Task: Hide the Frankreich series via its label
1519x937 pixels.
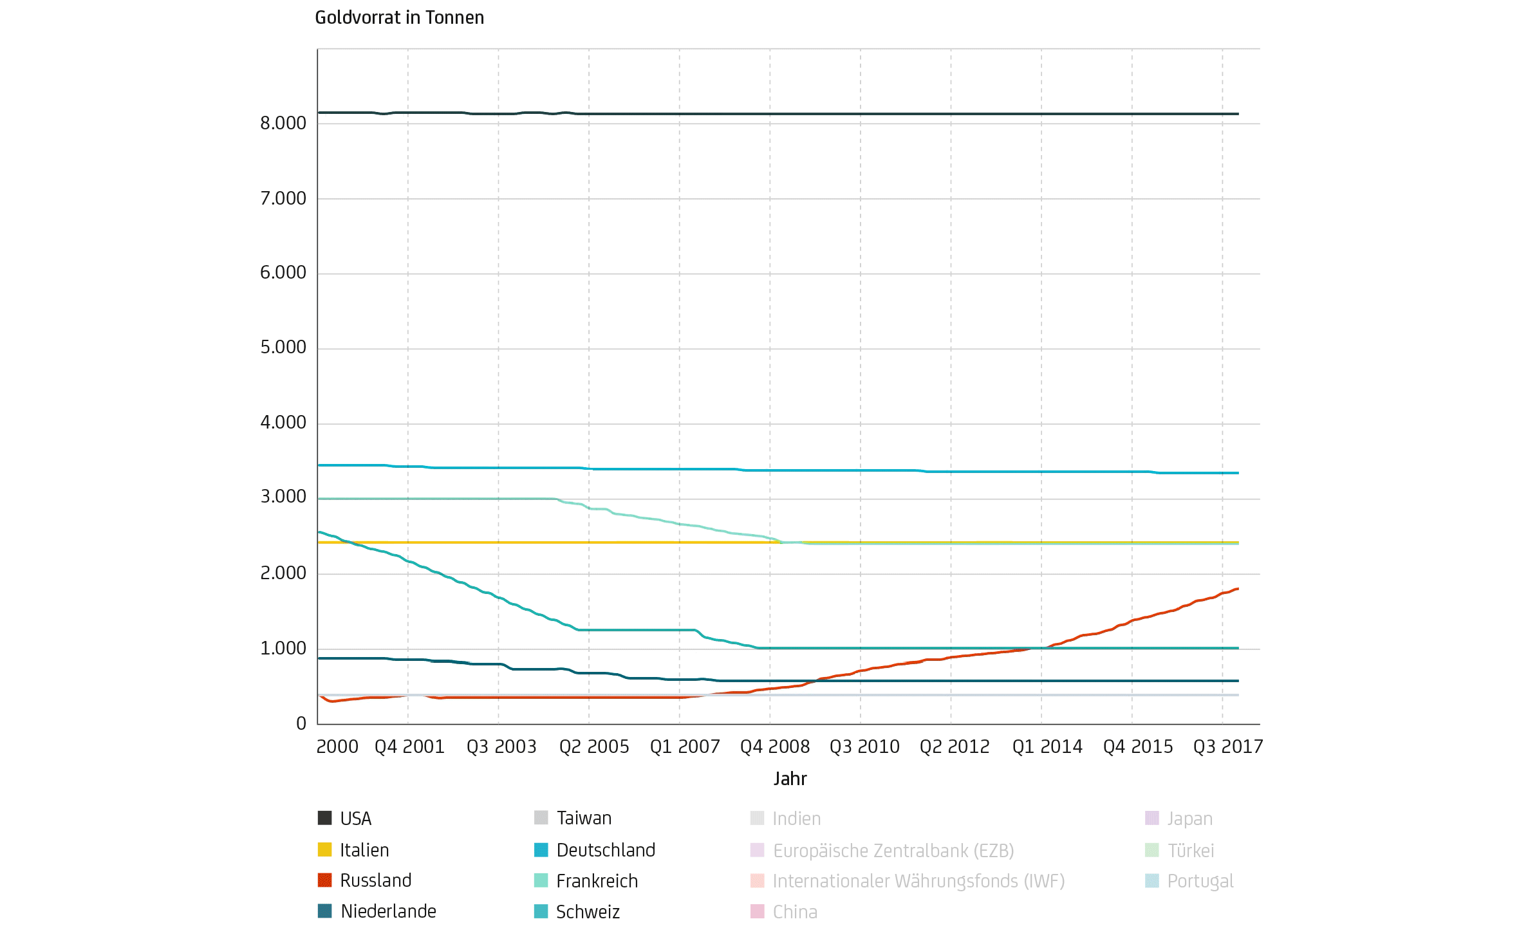Action: pos(597,881)
